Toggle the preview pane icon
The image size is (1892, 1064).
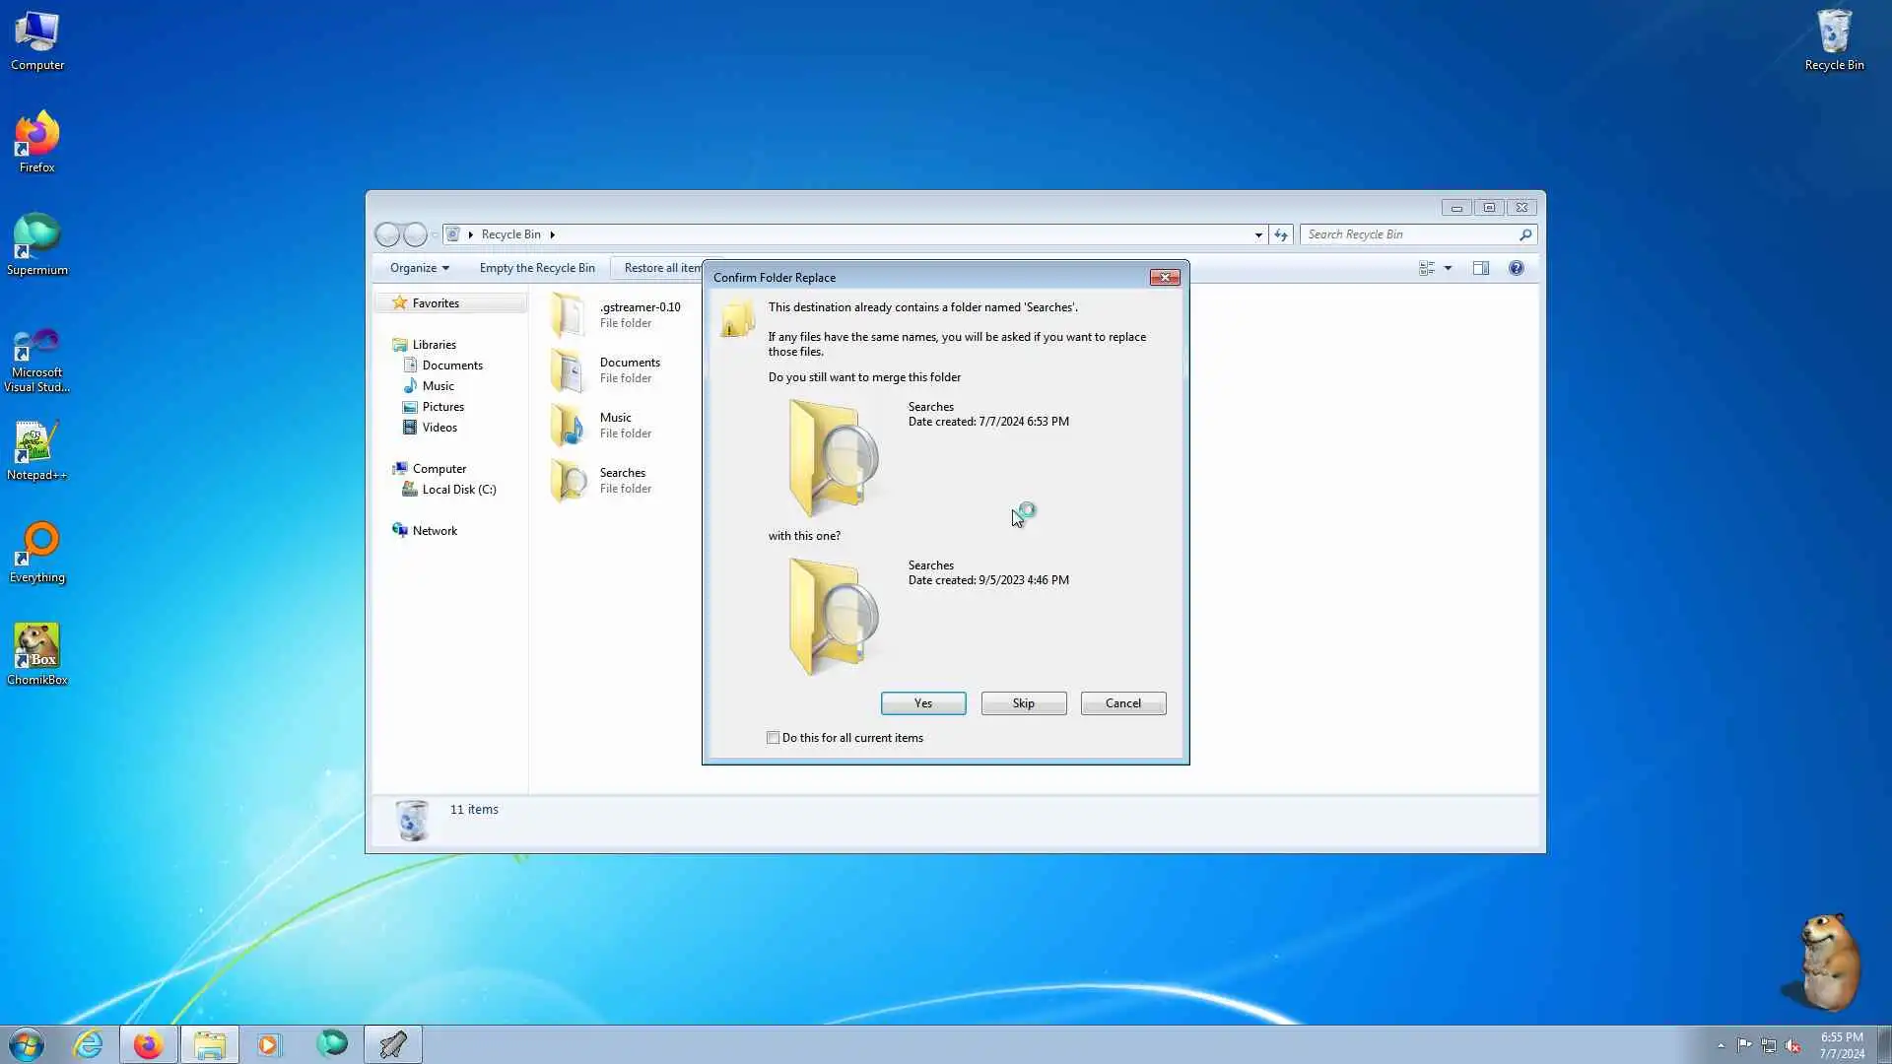pyautogui.click(x=1480, y=268)
